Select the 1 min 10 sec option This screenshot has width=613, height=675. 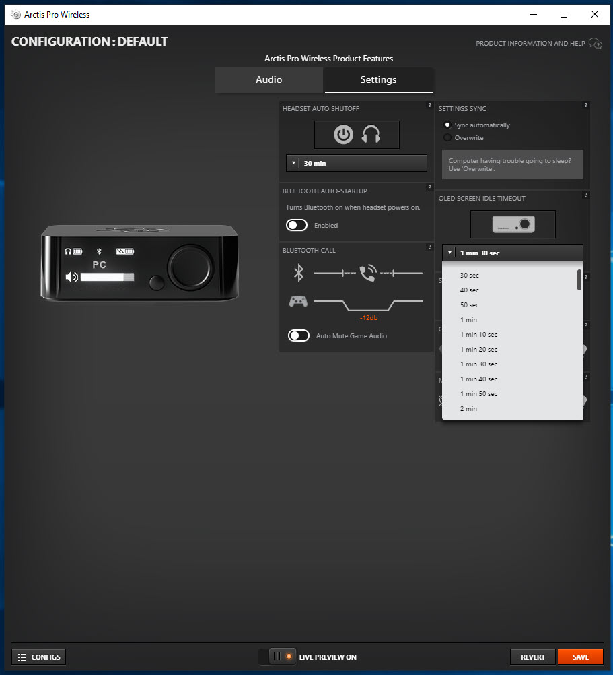tap(513, 335)
